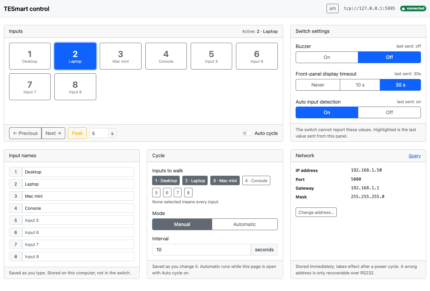The image size is (430, 291).
Task: Enable Auto input detection On
Action: click(x=327, y=113)
